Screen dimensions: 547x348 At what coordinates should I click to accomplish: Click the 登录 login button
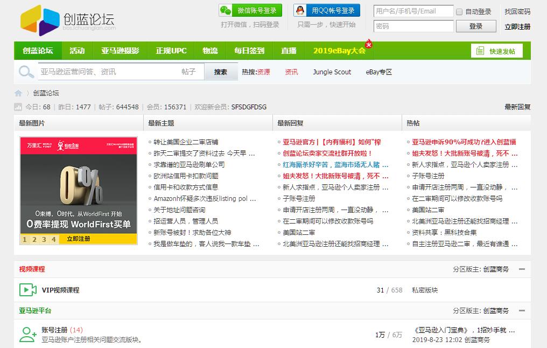(x=475, y=26)
